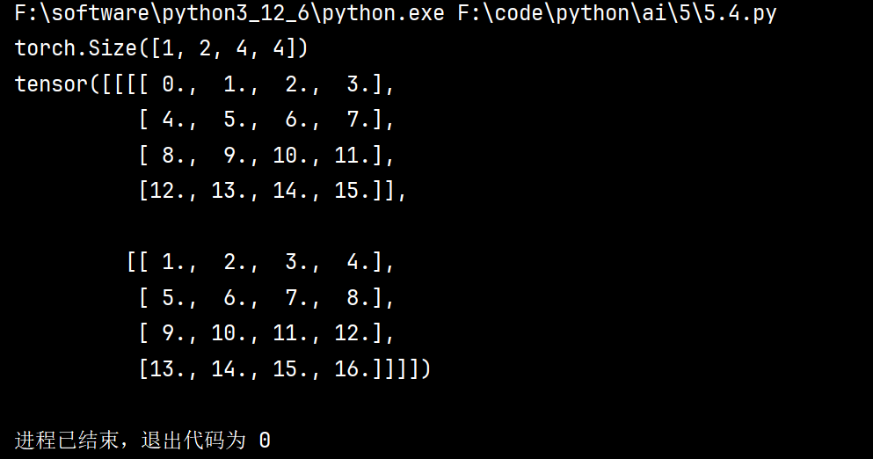Click the python.exe interpreter path
873x459 pixels.
point(229,13)
